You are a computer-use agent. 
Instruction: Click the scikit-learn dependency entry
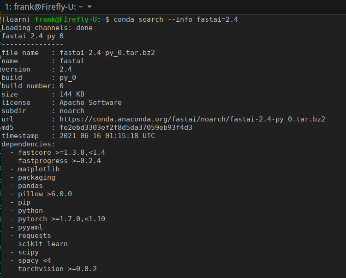[x=43, y=244]
